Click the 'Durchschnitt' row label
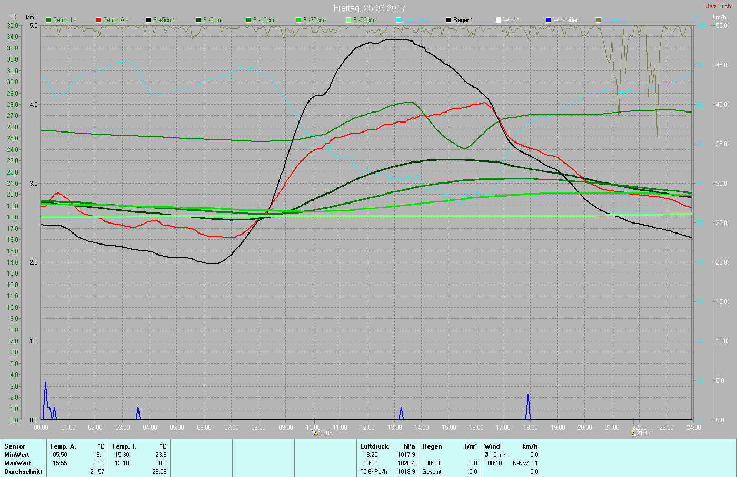 [x=23, y=472]
